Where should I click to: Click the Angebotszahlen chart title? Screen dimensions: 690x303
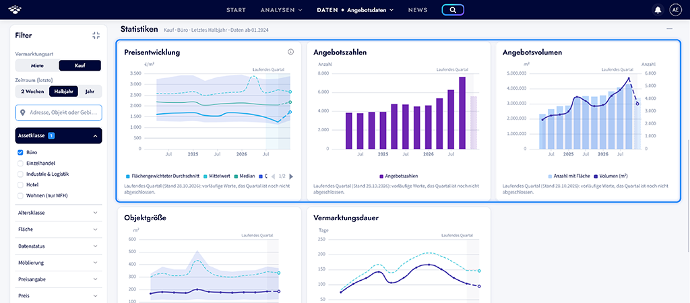coord(340,53)
